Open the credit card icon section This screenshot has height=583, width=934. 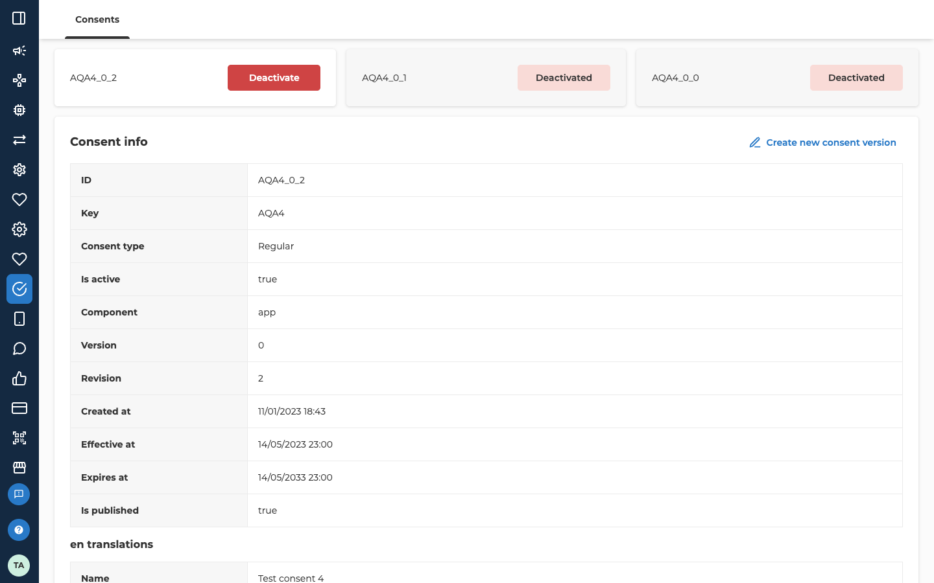click(x=19, y=408)
